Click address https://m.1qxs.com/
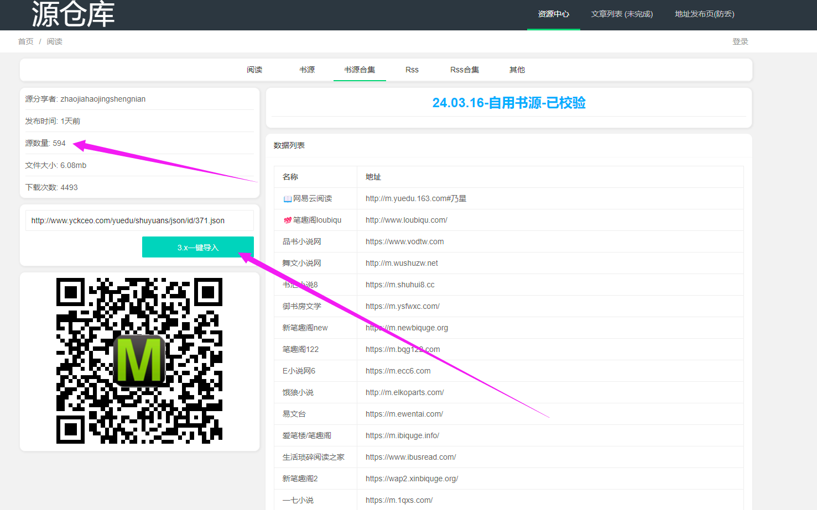817x510 pixels. coord(399,500)
